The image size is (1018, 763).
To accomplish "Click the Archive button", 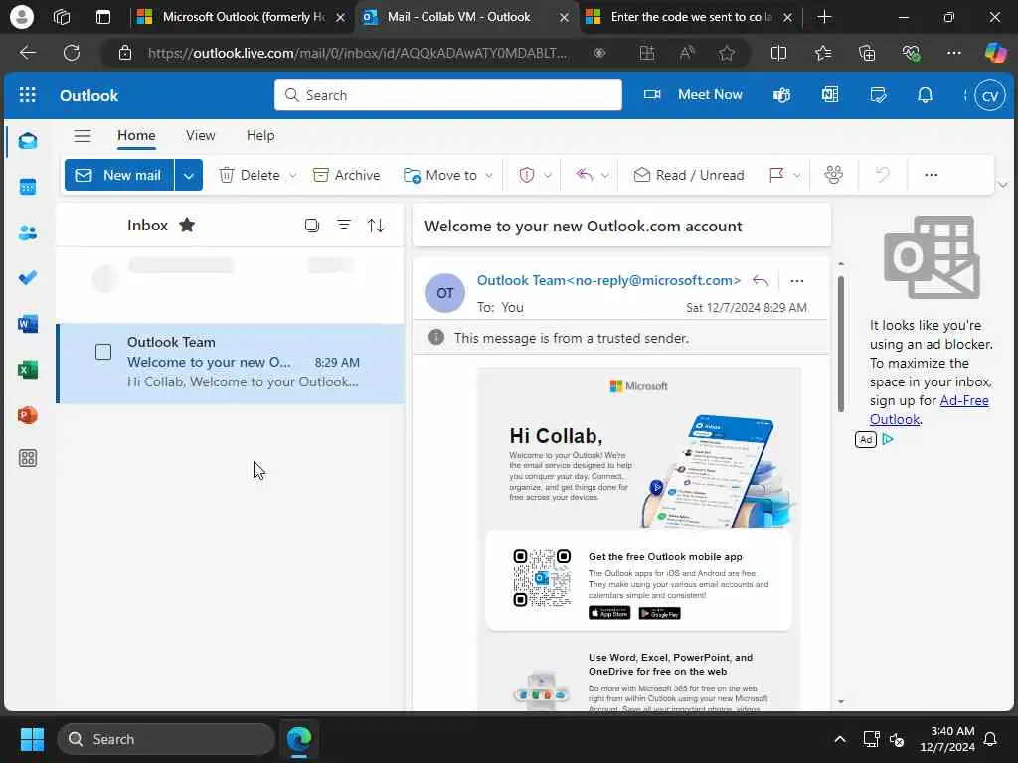I will (x=346, y=175).
